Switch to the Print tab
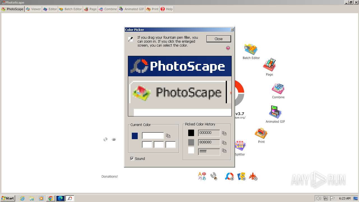 (153, 9)
